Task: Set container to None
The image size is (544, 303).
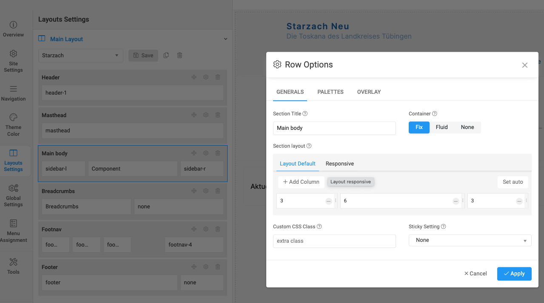Action: coord(467,127)
